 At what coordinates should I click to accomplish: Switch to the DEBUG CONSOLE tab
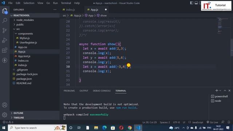(102, 91)
